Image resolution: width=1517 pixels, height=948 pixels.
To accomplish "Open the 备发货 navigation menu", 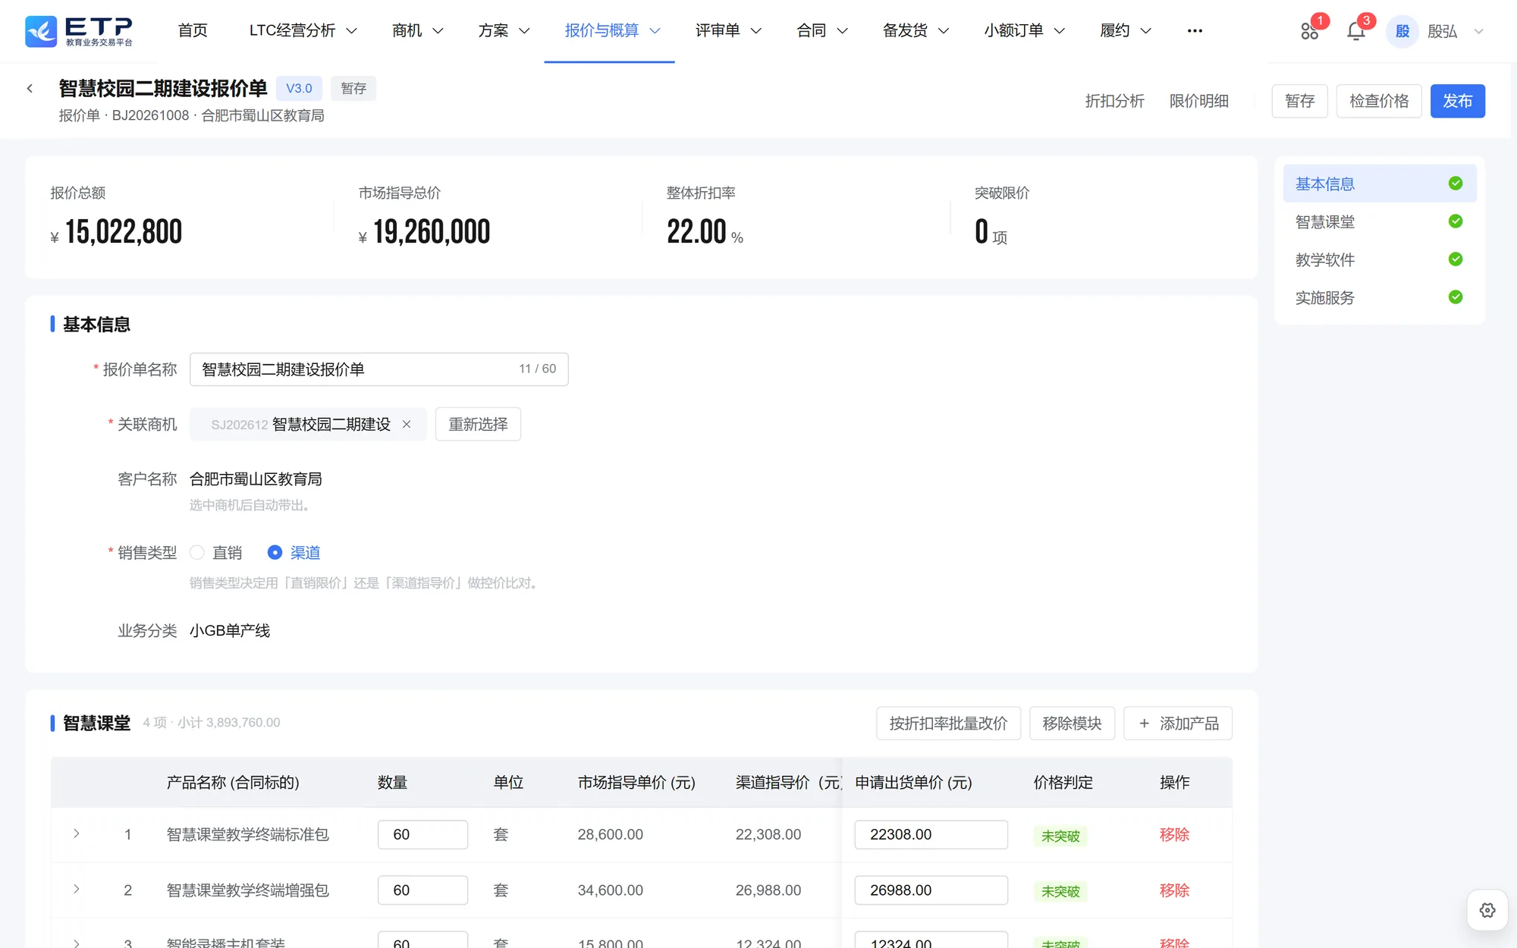I will [916, 31].
